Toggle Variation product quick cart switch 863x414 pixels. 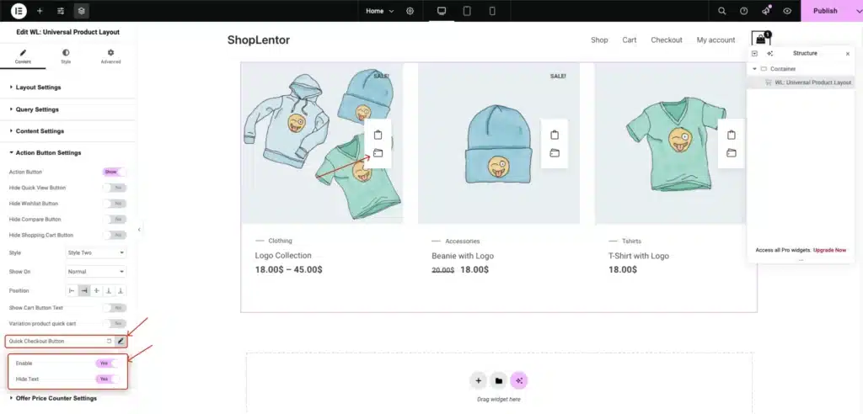coord(115,324)
